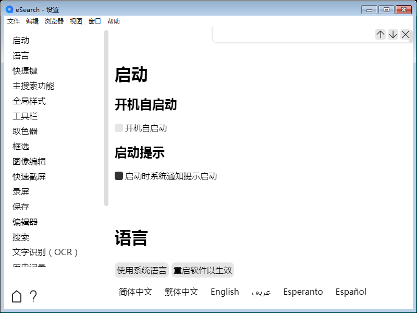
Task: Open the 文字识别（OCR）settings section
Action: (45, 252)
